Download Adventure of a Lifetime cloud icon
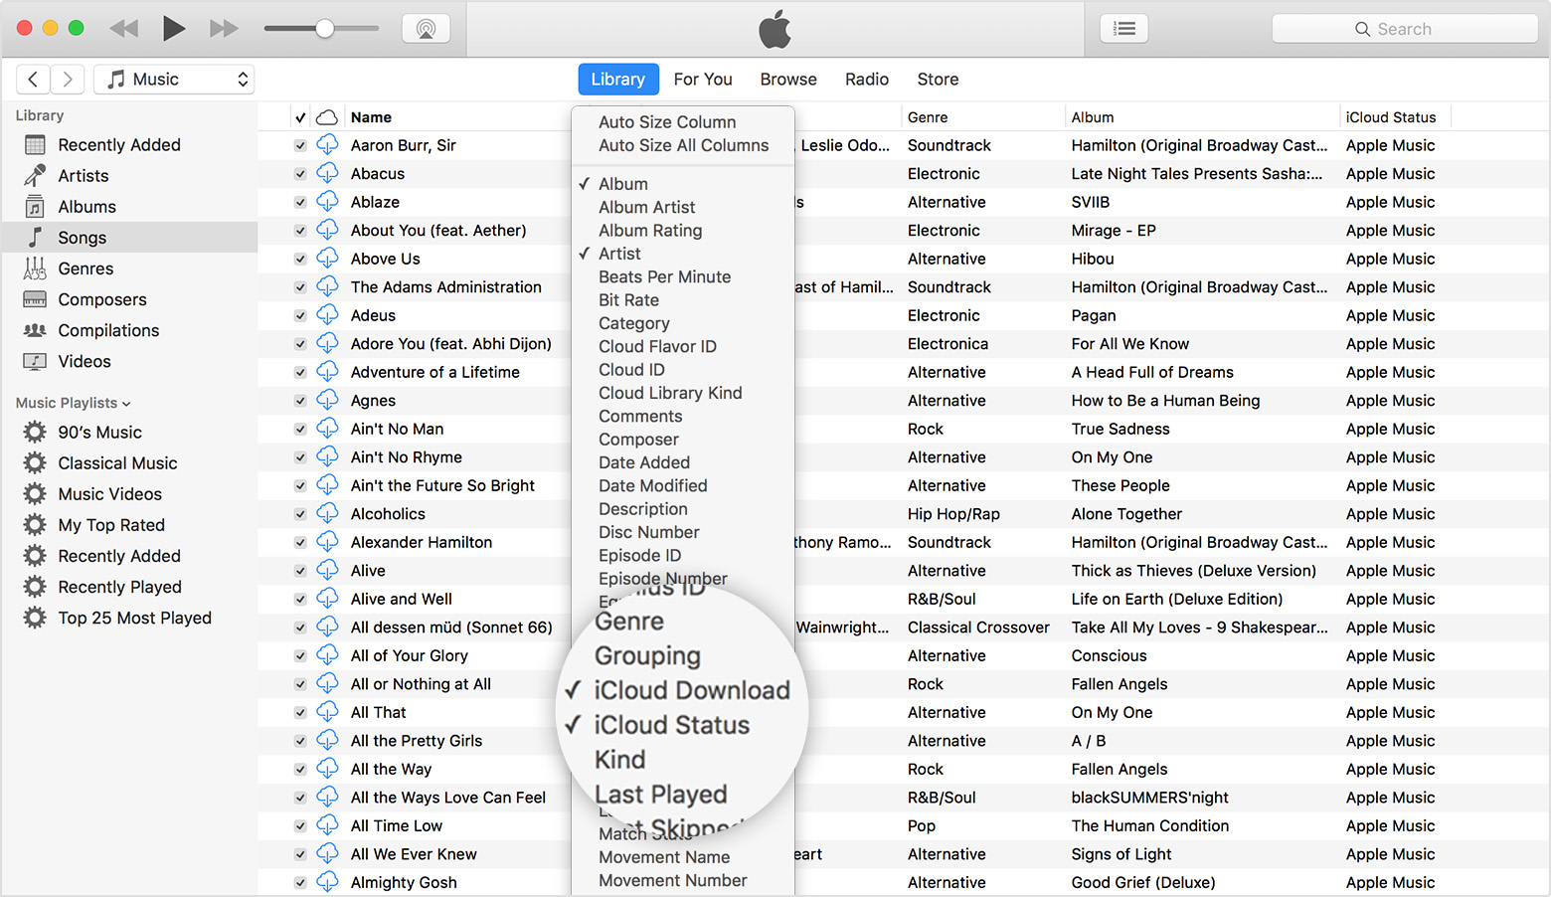1551x897 pixels. pos(327,372)
